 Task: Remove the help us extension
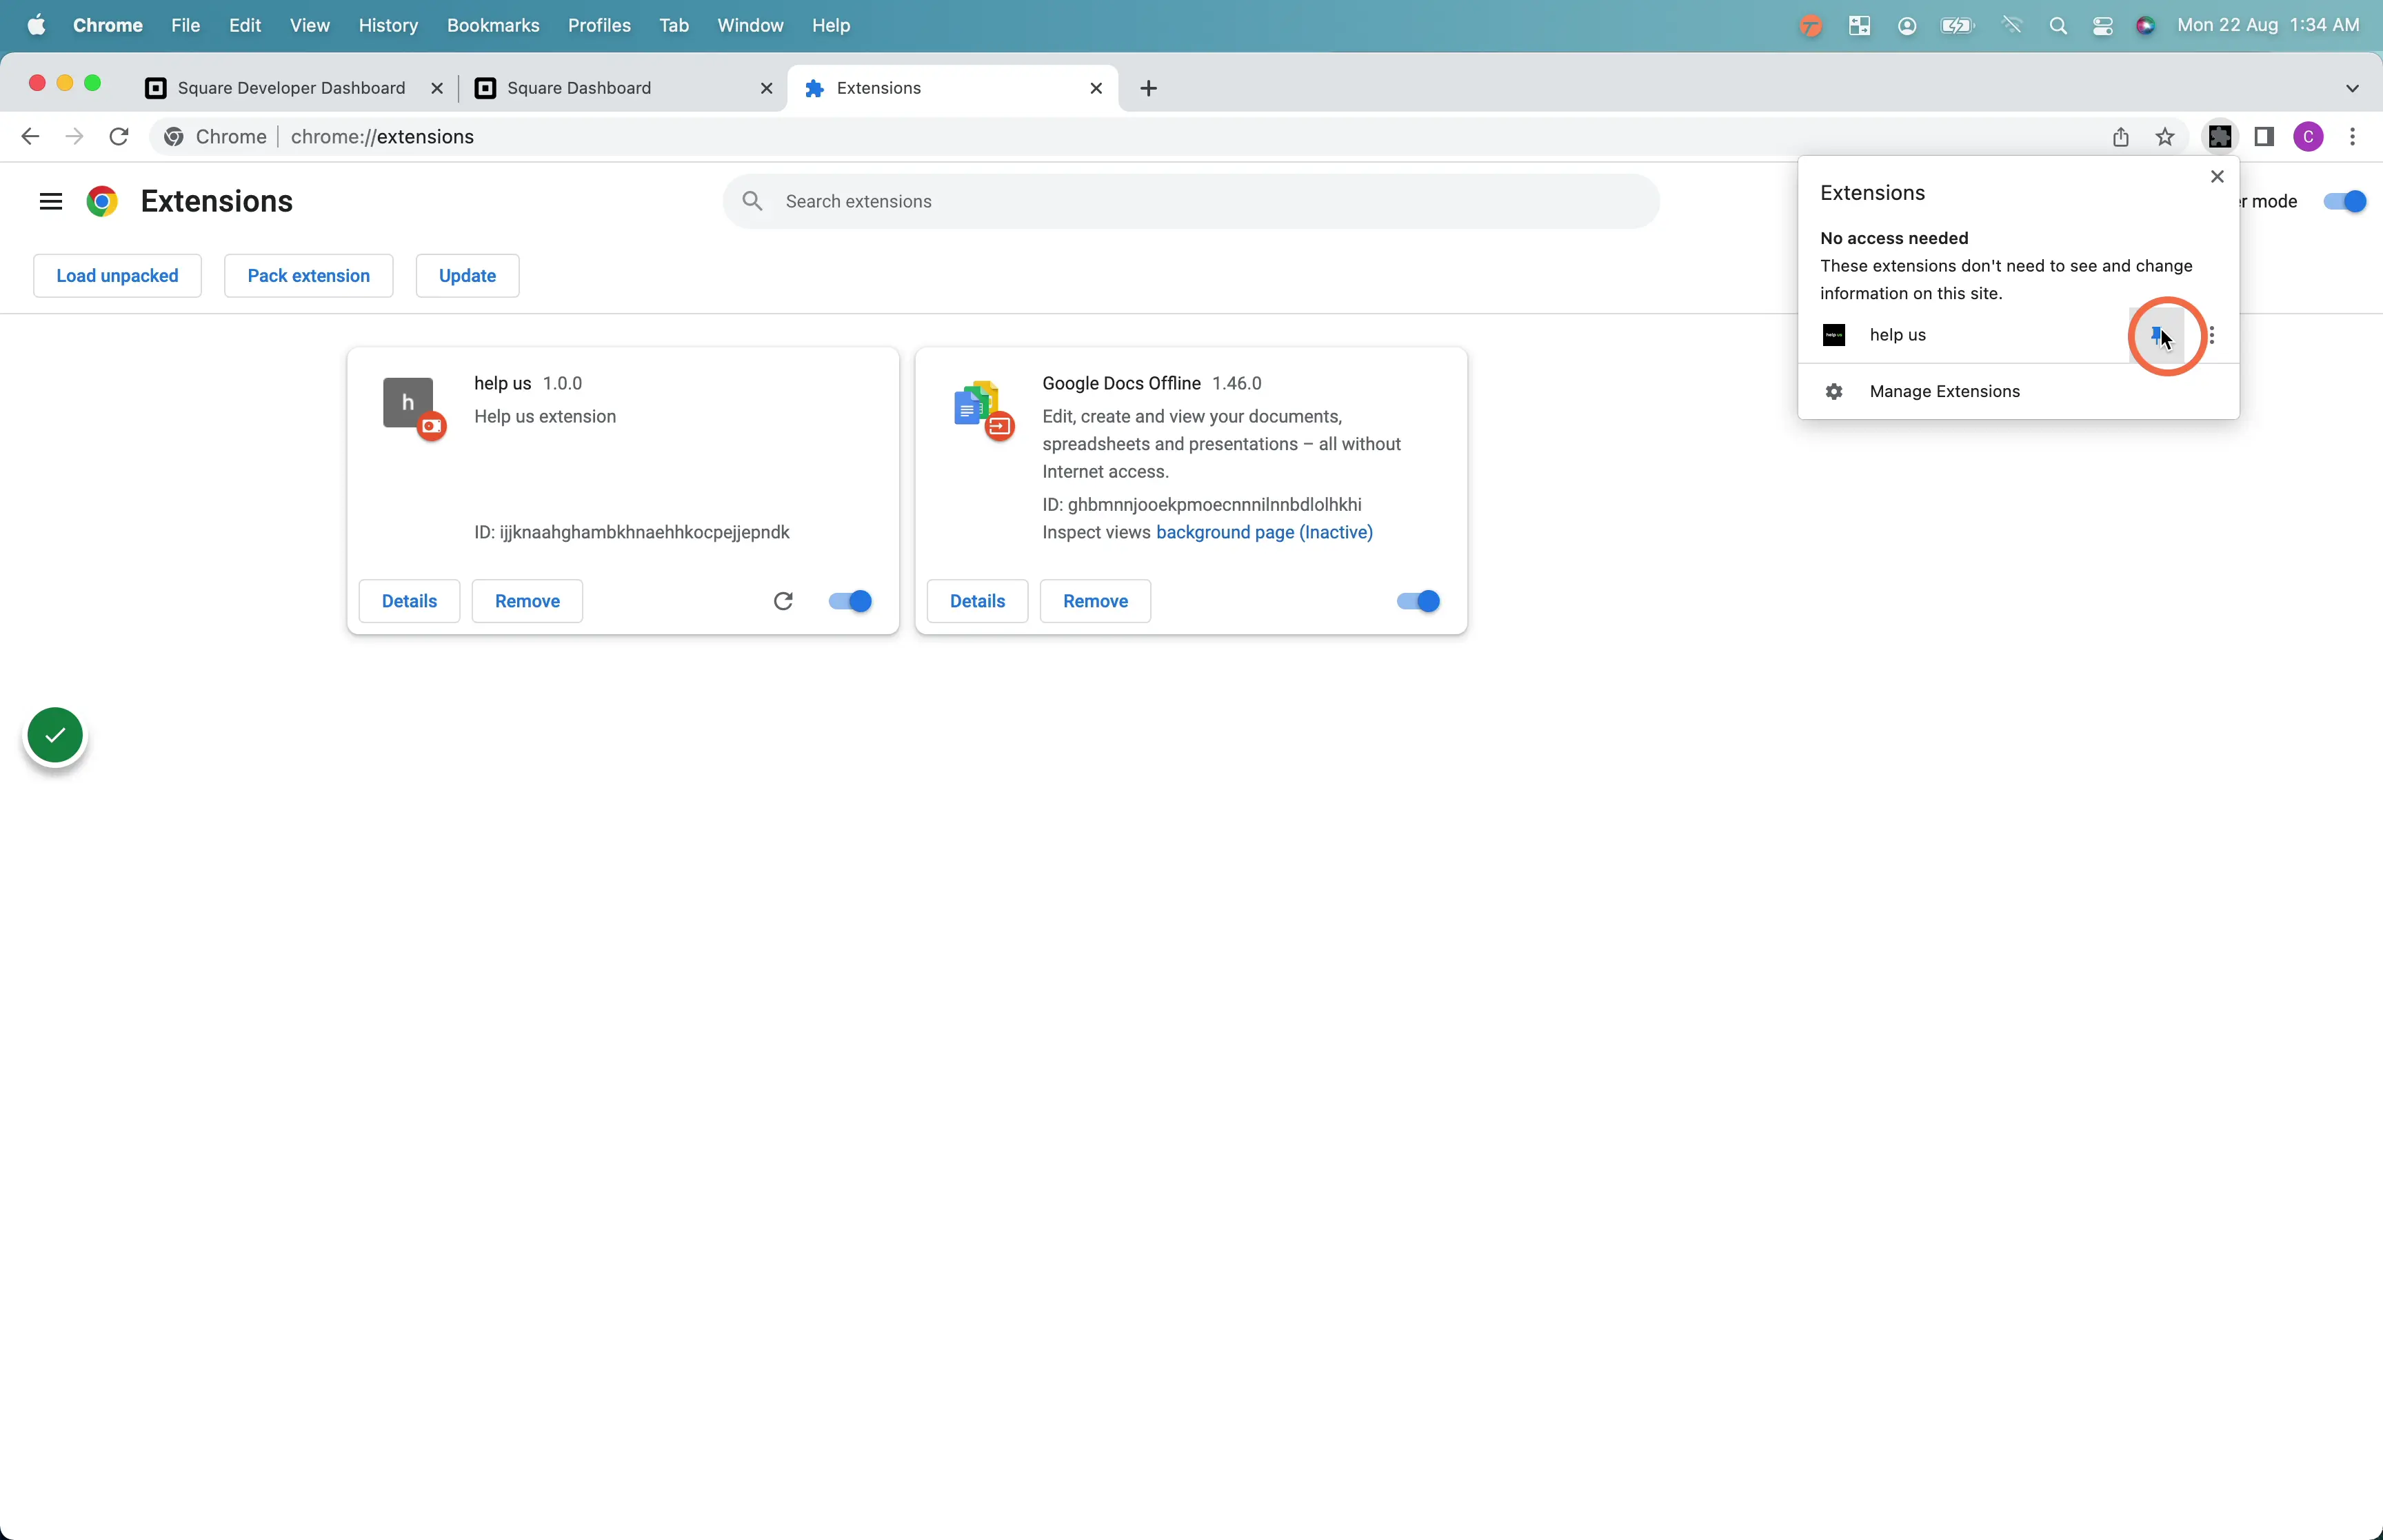pyautogui.click(x=527, y=601)
